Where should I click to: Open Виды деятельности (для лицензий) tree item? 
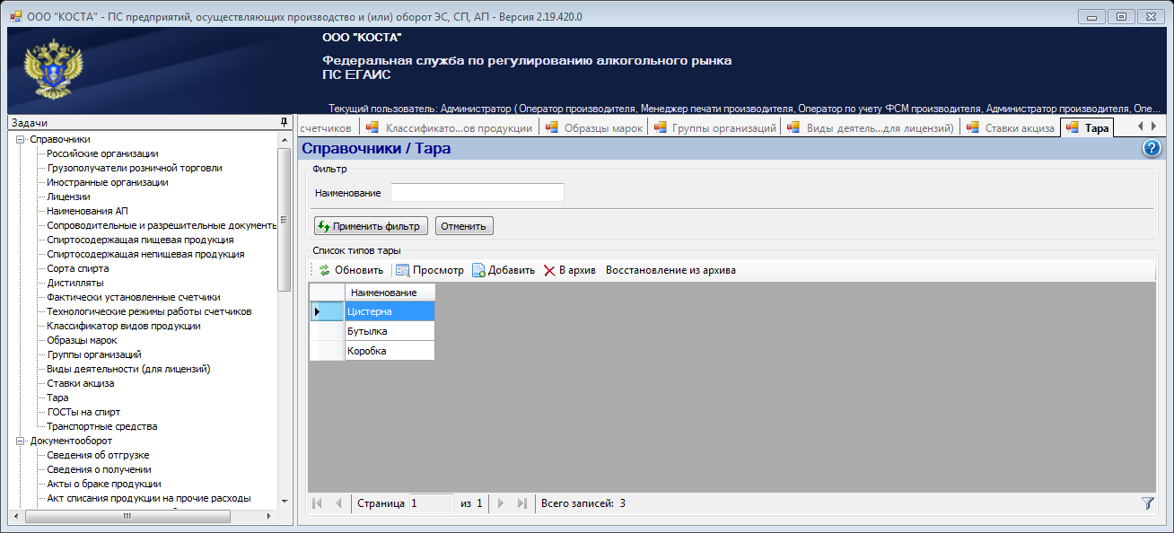pyautogui.click(x=128, y=369)
